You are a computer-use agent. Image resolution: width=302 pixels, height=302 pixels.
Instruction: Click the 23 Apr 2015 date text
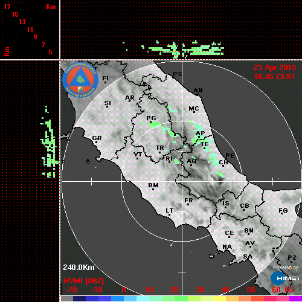275,68
